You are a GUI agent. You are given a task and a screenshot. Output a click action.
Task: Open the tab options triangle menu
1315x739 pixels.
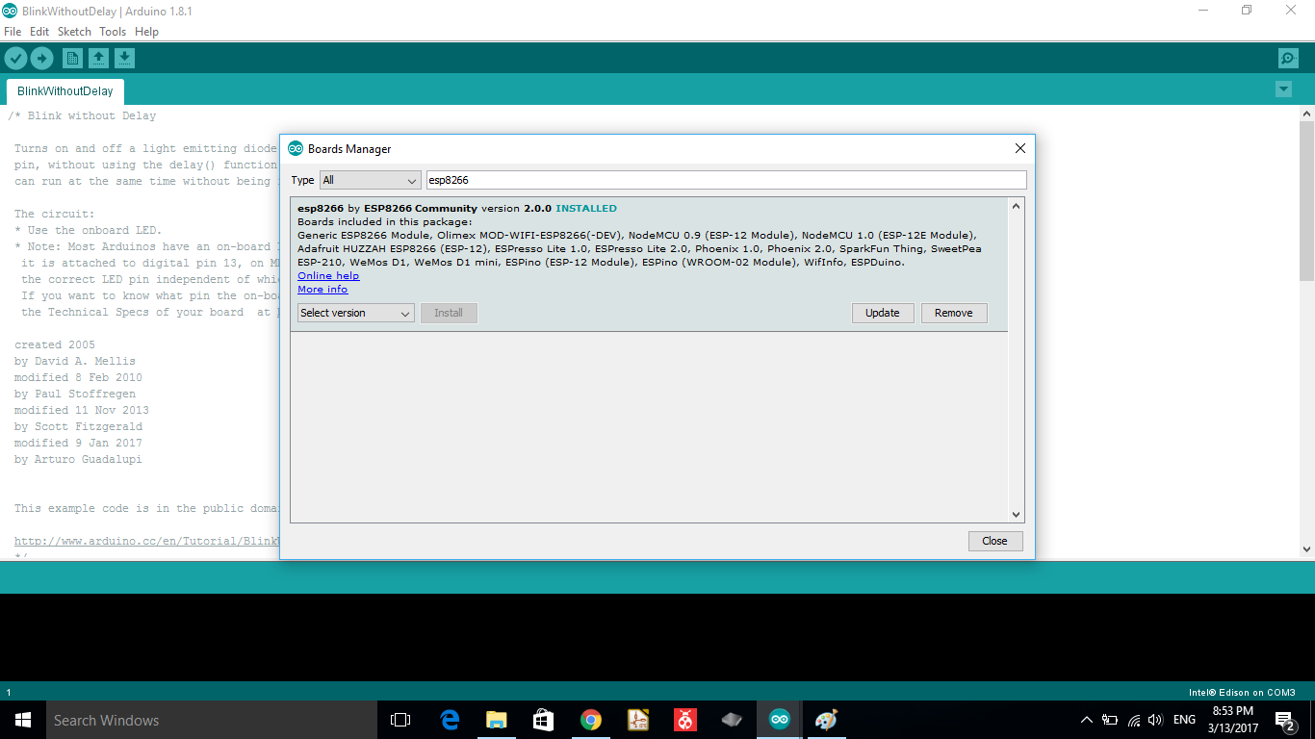(x=1283, y=89)
